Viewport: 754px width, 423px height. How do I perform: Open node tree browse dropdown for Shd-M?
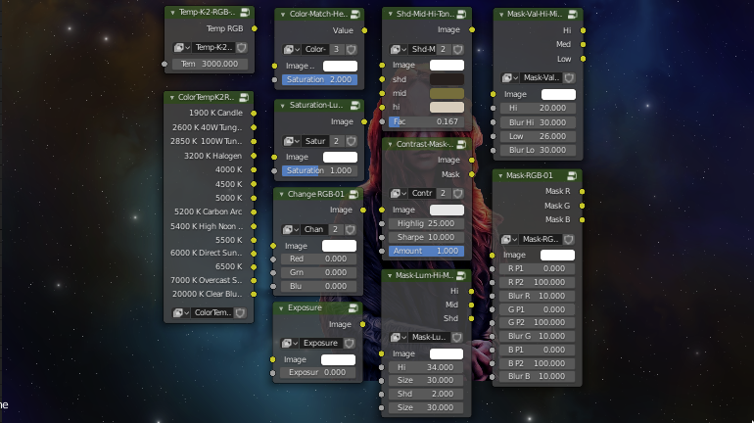[399, 49]
